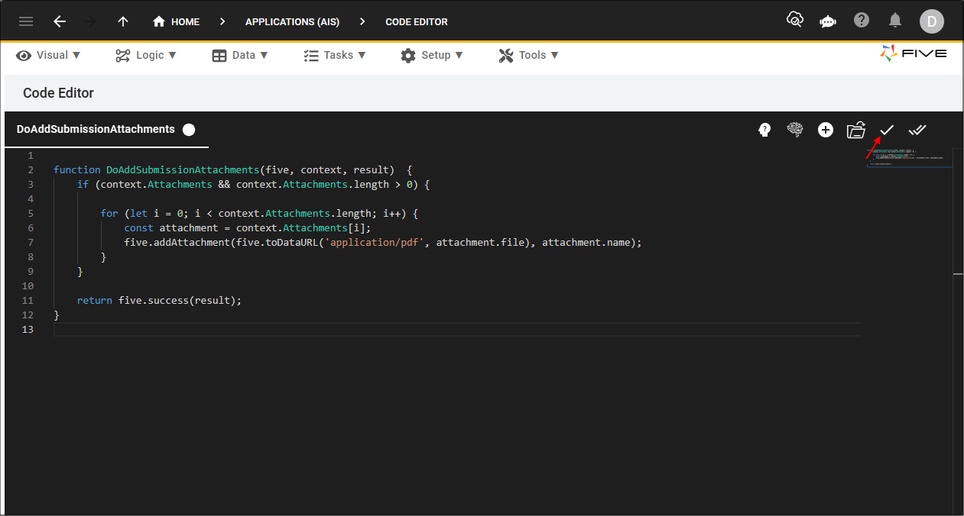964x516 pixels.
Task: Save all with double check icon
Action: (917, 130)
